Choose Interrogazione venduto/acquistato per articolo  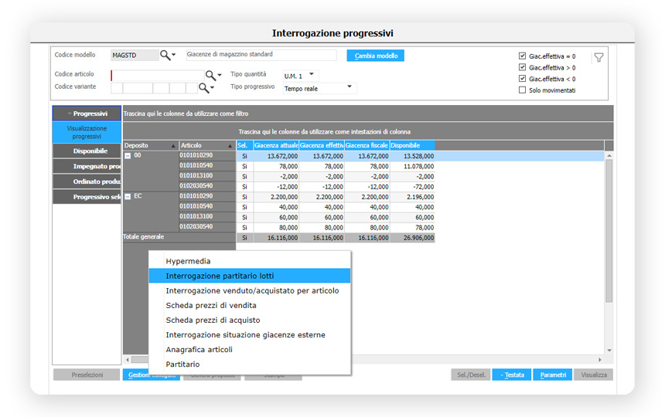pyautogui.click(x=250, y=291)
